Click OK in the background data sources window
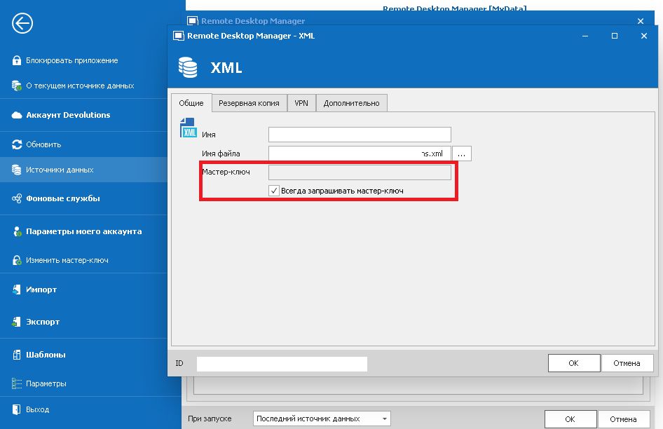Viewport: 663px width, 429px height. tap(570, 419)
